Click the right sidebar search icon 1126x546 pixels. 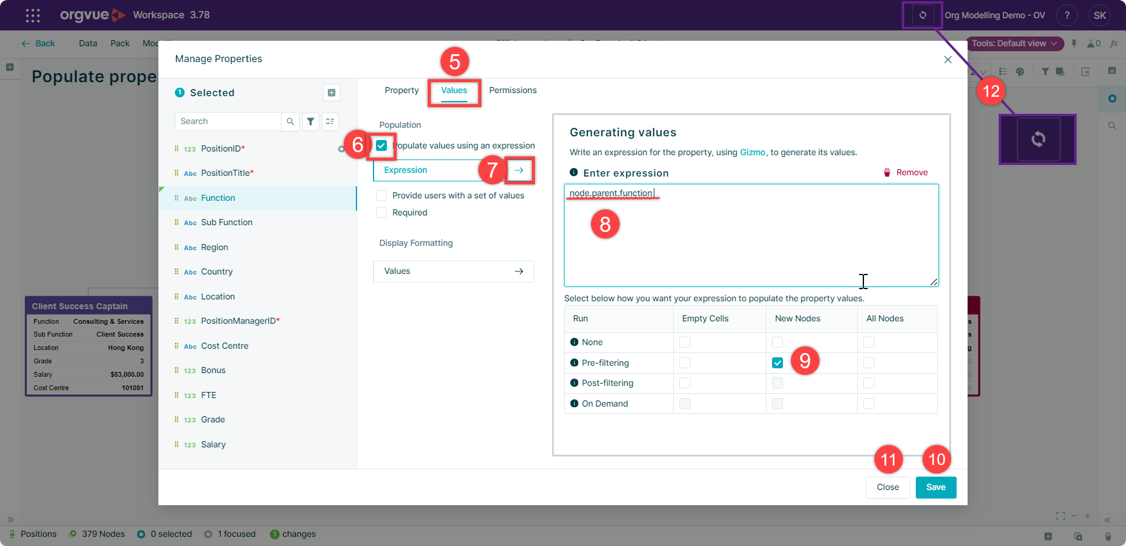[x=1112, y=125]
